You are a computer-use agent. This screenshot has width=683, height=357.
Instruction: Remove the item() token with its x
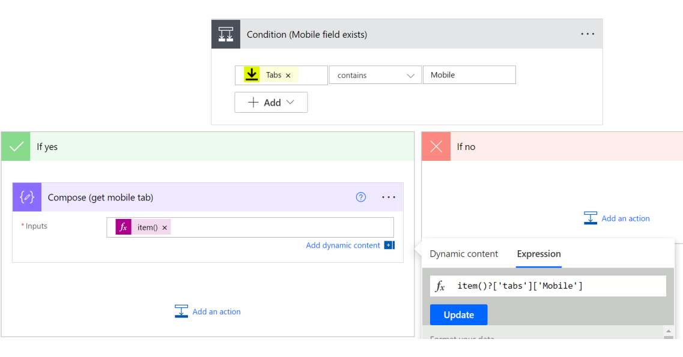click(165, 227)
